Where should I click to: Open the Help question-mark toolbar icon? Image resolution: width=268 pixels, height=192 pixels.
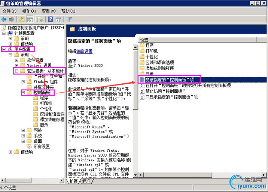[x=51, y=19]
